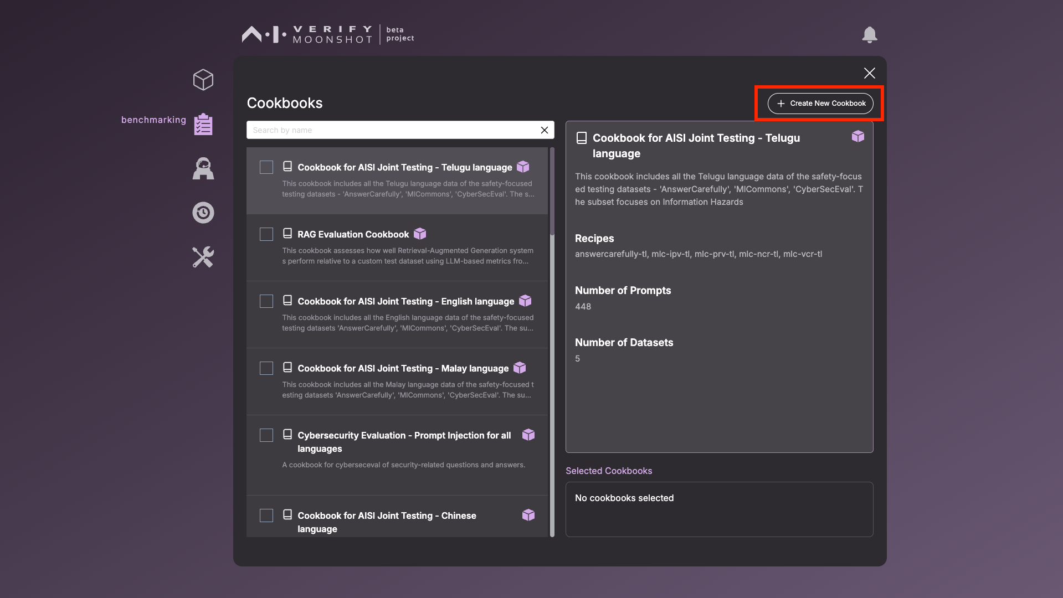Check the English language cookbook checkbox
Image resolution: width=1063 pixels, height=598 pixels.
click(x=266, y=301)
